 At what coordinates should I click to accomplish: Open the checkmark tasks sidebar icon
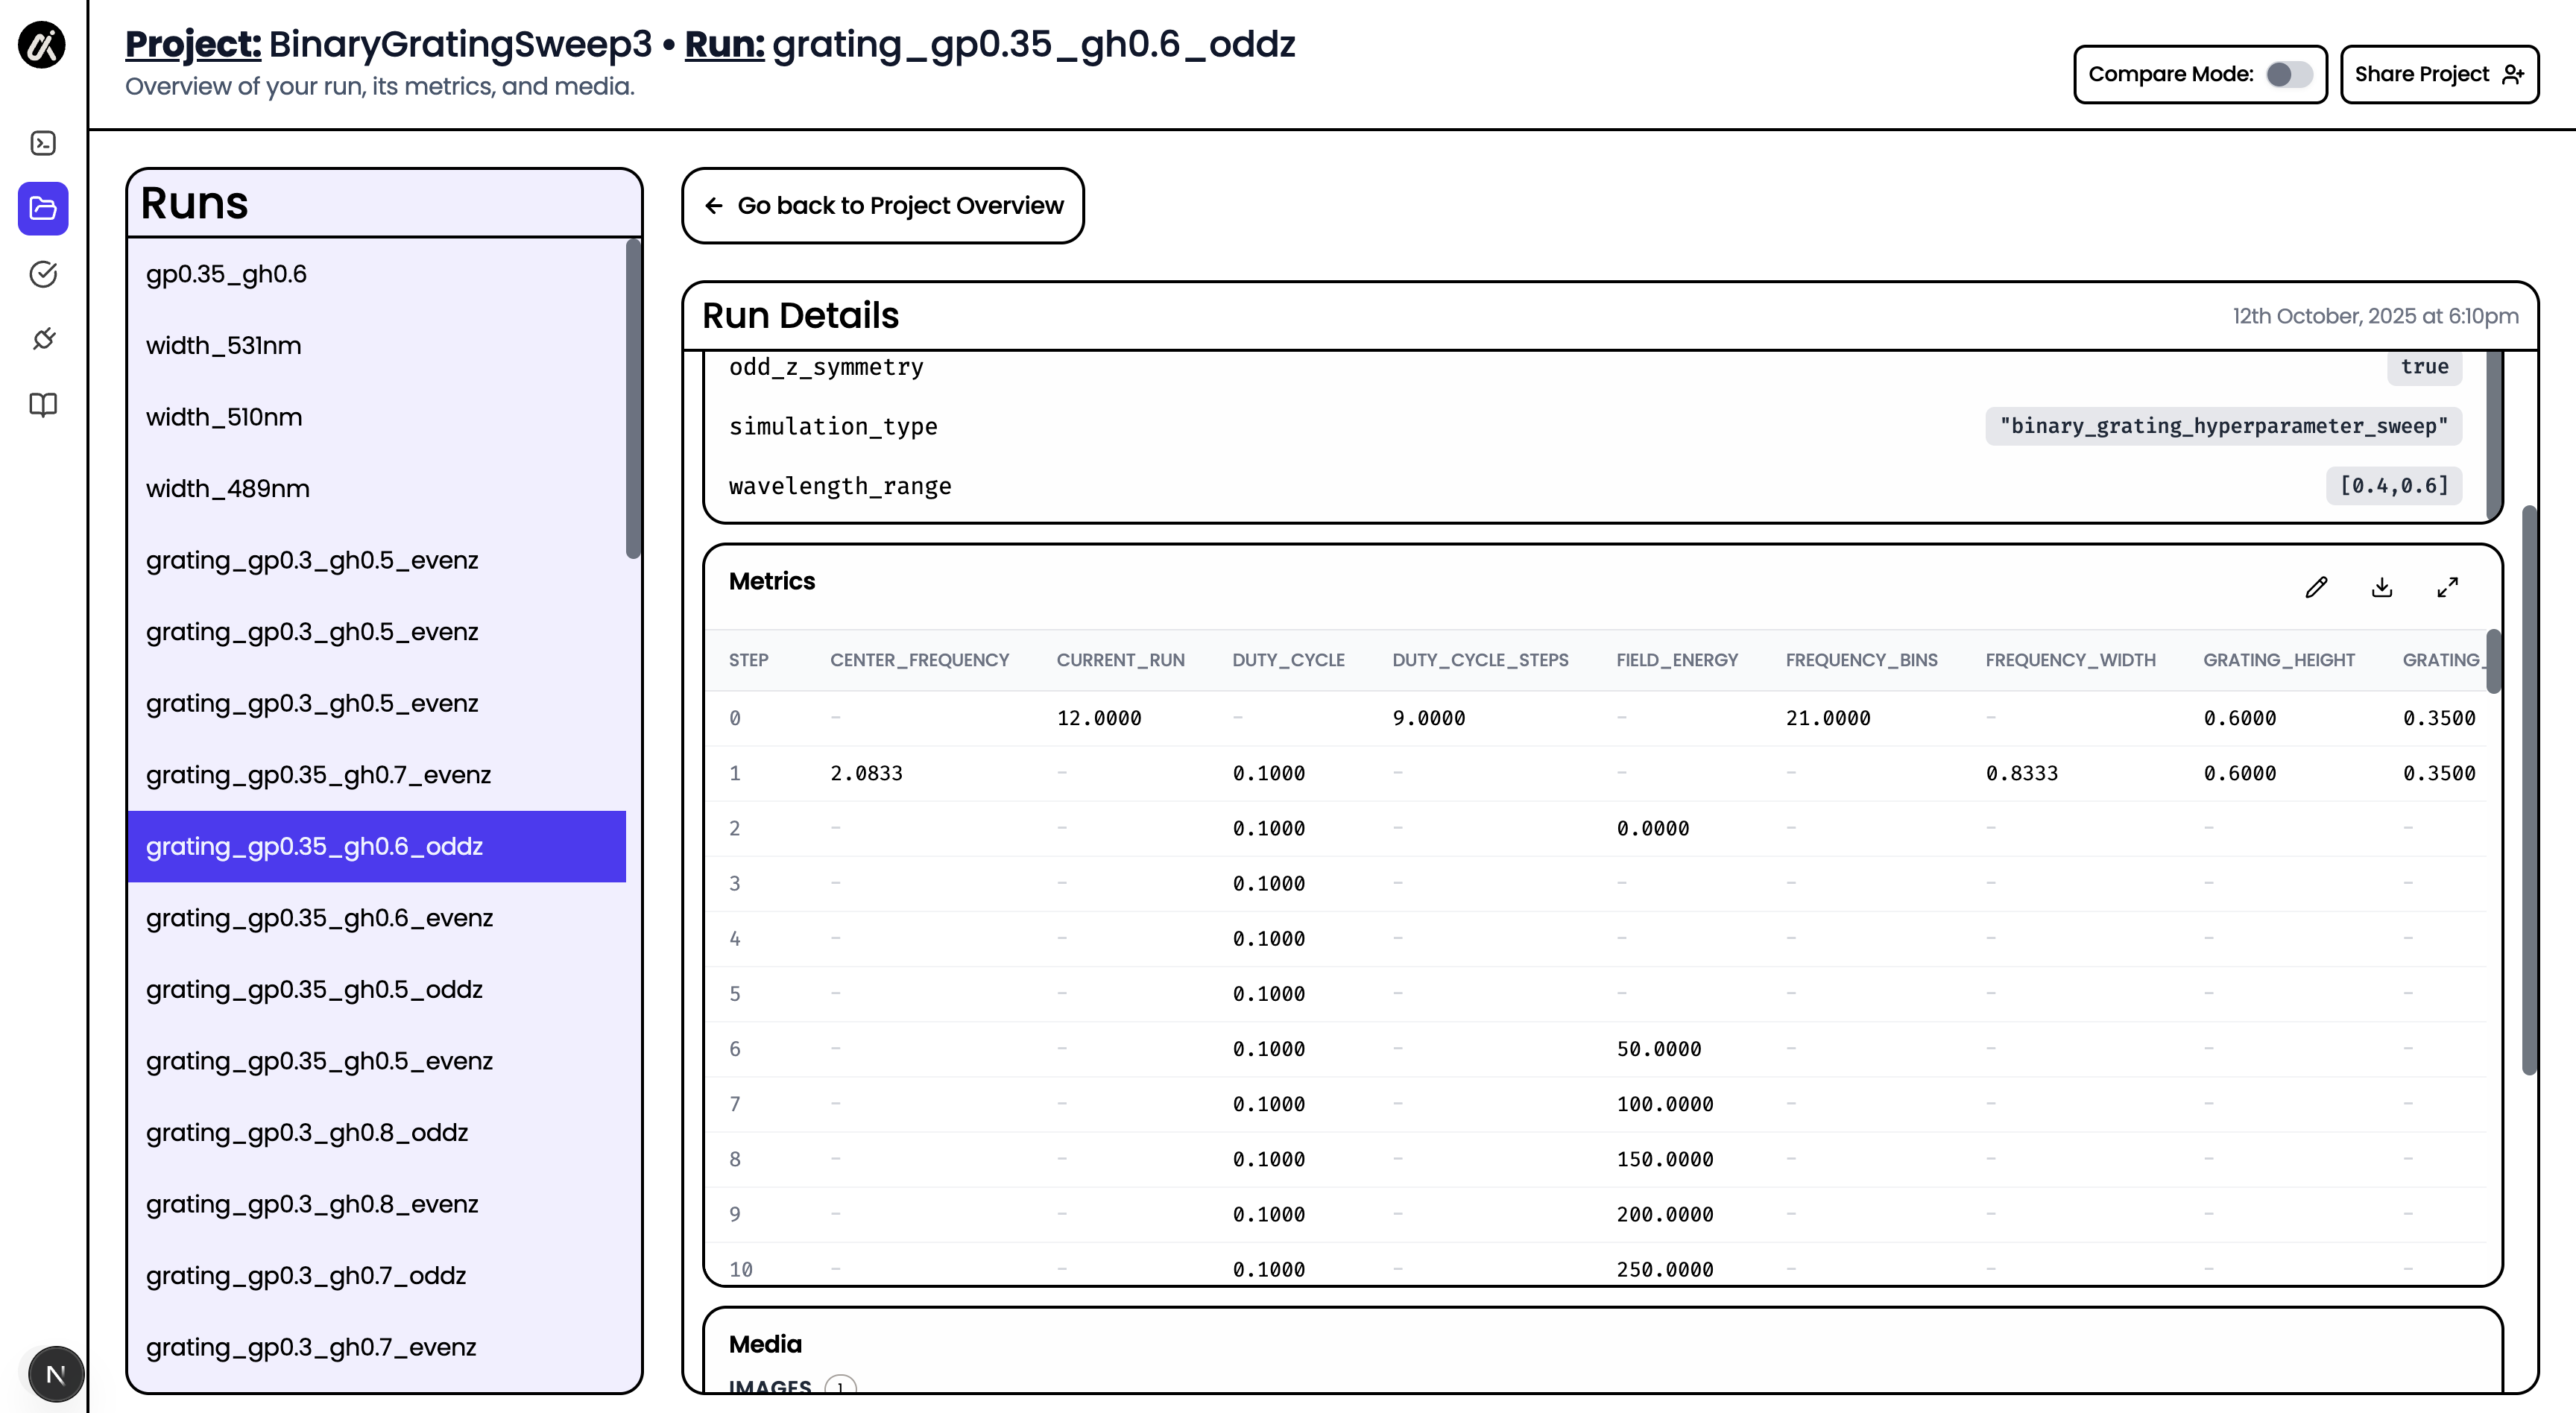tap(43, 274)
